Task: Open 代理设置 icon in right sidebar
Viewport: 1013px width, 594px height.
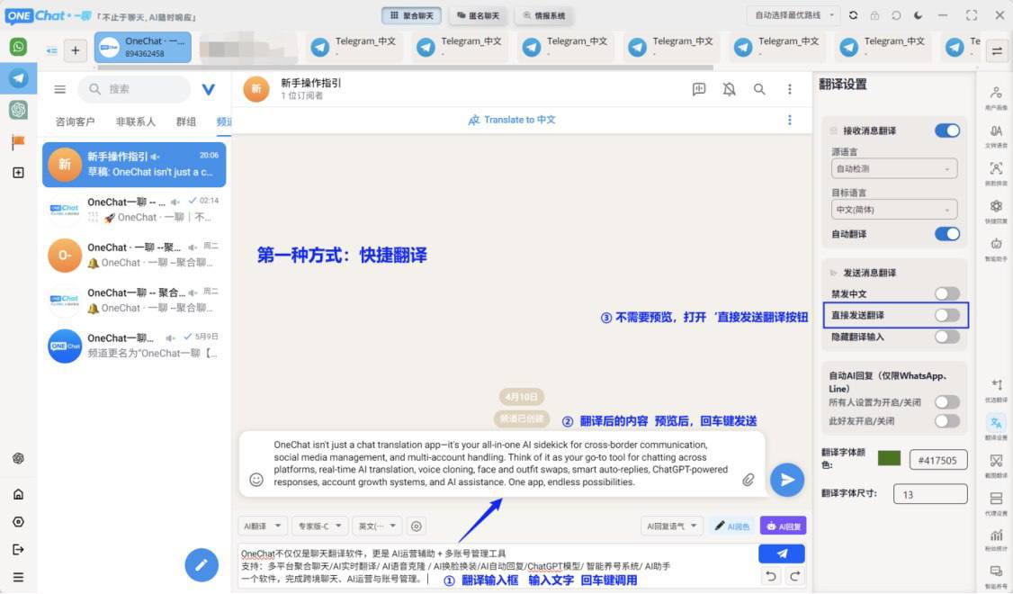Action: click(x=996, y=503)
